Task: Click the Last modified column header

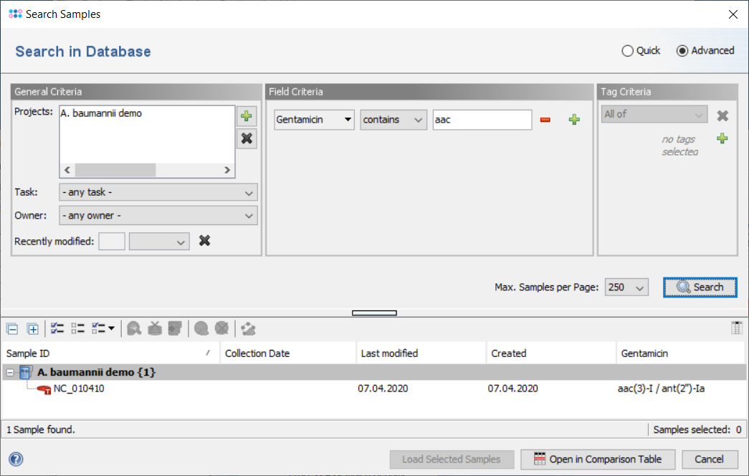Action: 419,353
